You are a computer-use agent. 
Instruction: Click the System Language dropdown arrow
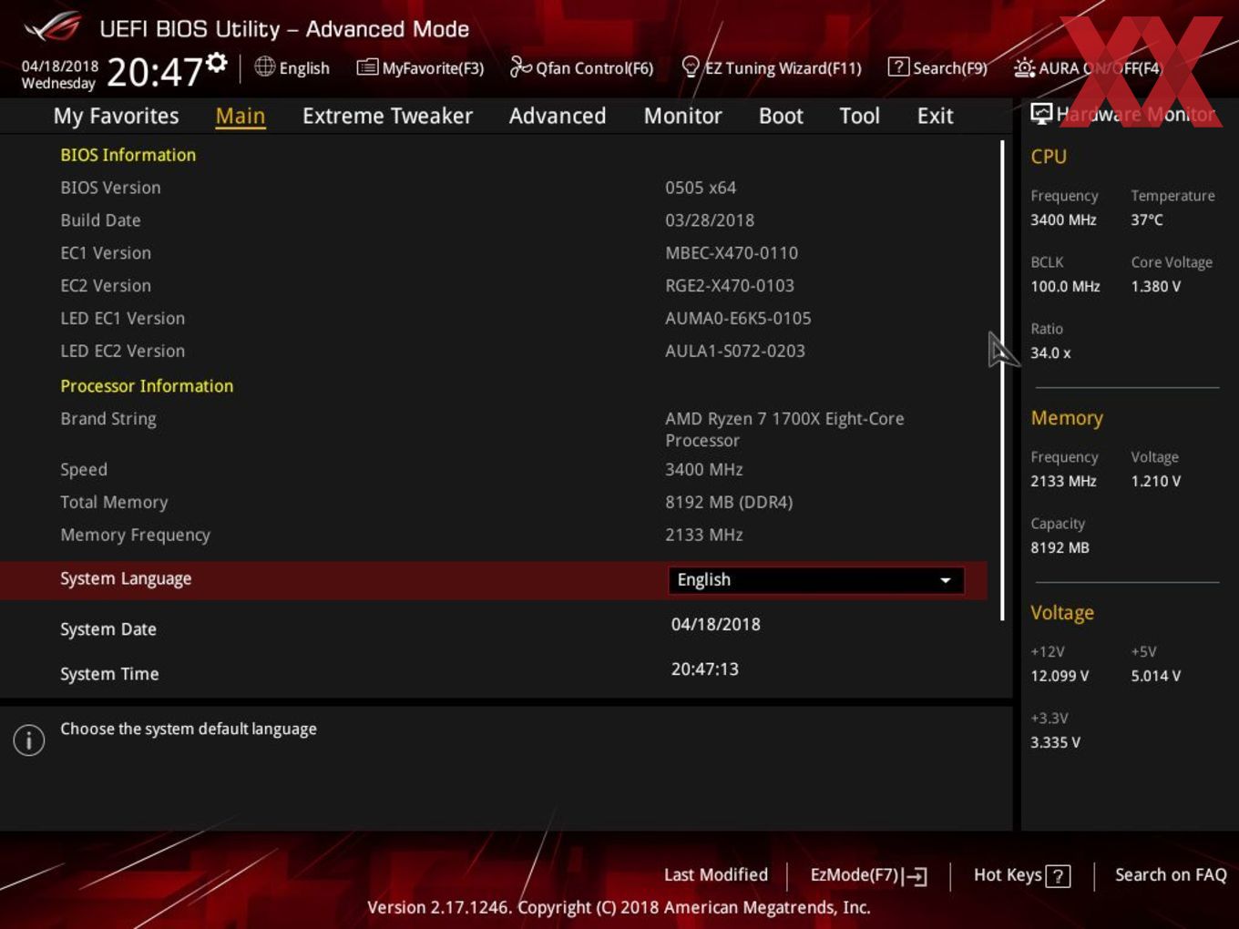point(945,580)
